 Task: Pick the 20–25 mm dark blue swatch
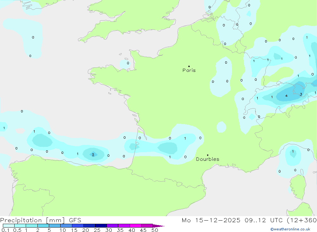89,226
